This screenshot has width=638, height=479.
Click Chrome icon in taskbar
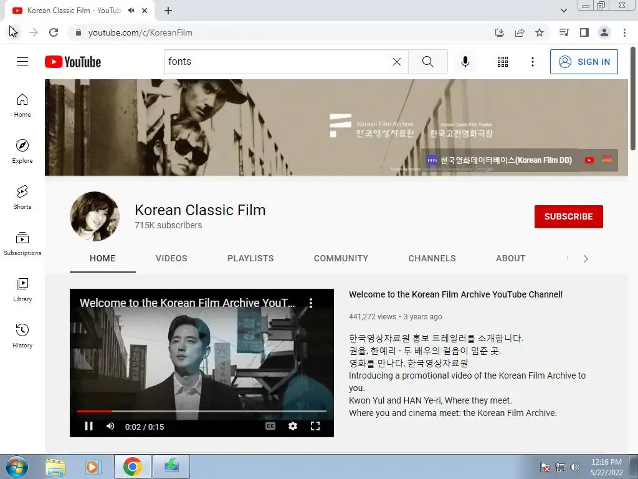[132, 467]
